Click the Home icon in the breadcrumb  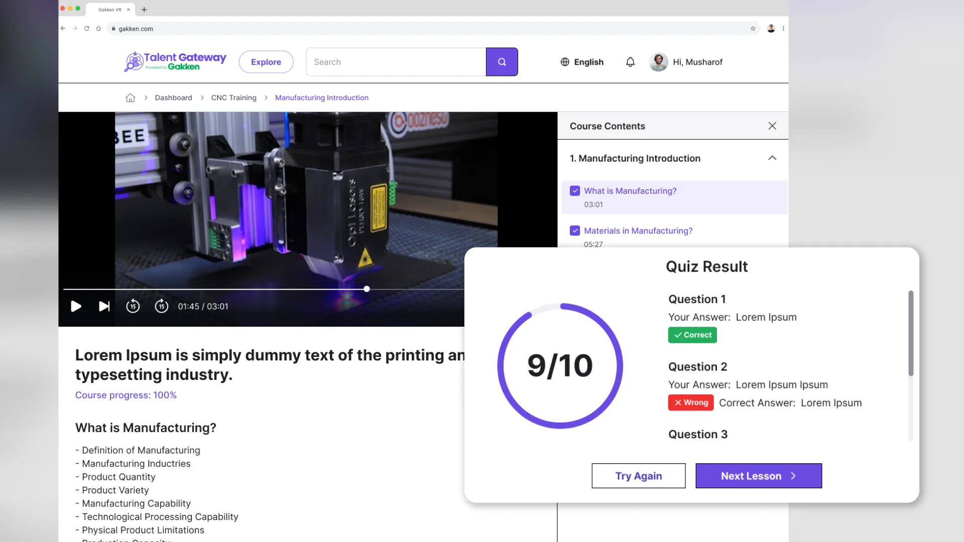130,97
